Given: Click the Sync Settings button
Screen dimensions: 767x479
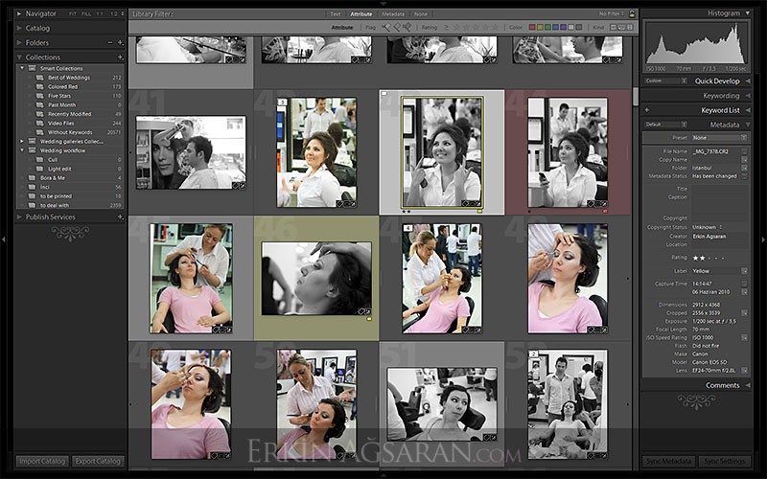Looking at the screenshot, I should (x=727, y=461).
